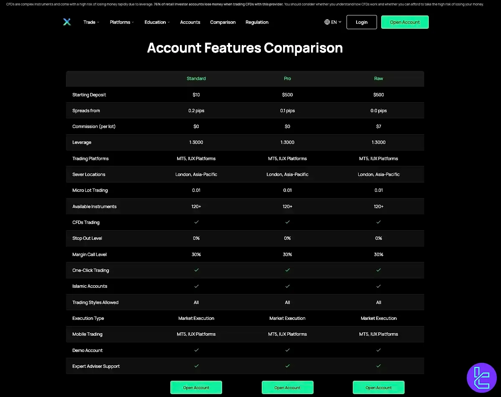Click the IUX logo
Image resolution: width=501 pixels, height=397 pixels.
pos(67,22)
